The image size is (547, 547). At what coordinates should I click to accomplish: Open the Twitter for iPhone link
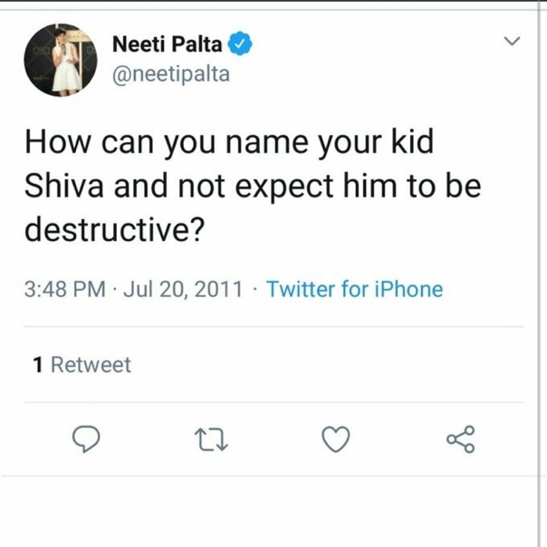[x=355, y=290]
